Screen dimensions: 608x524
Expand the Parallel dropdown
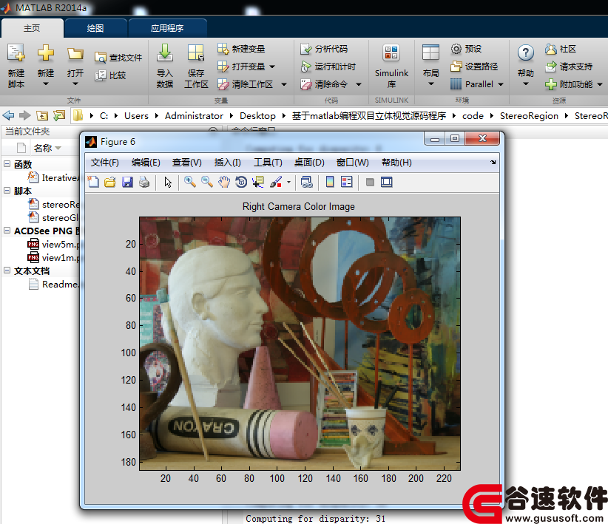click(501, 84)
